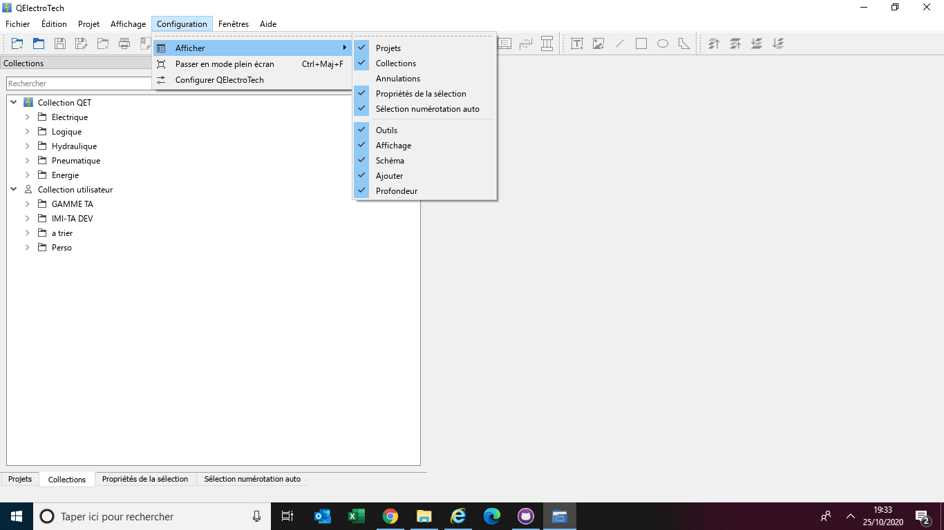Select the add text field tool

(577, 43)
